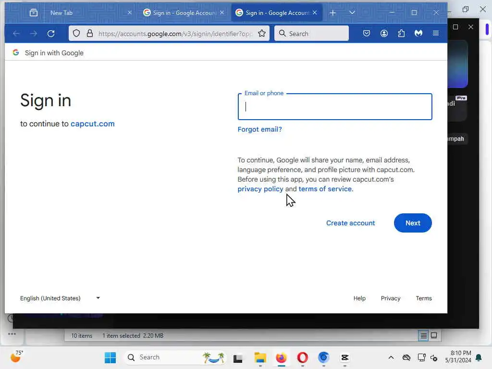Image resolution: width=492 pixels, height=369 pixels.
Task: Close the New Tab tab
Action: click(x=130, y=13)
